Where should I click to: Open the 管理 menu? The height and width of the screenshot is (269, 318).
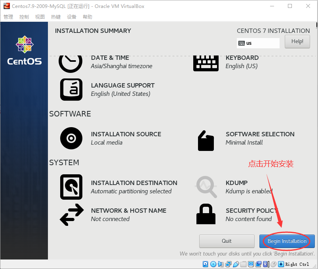(8, 17)
